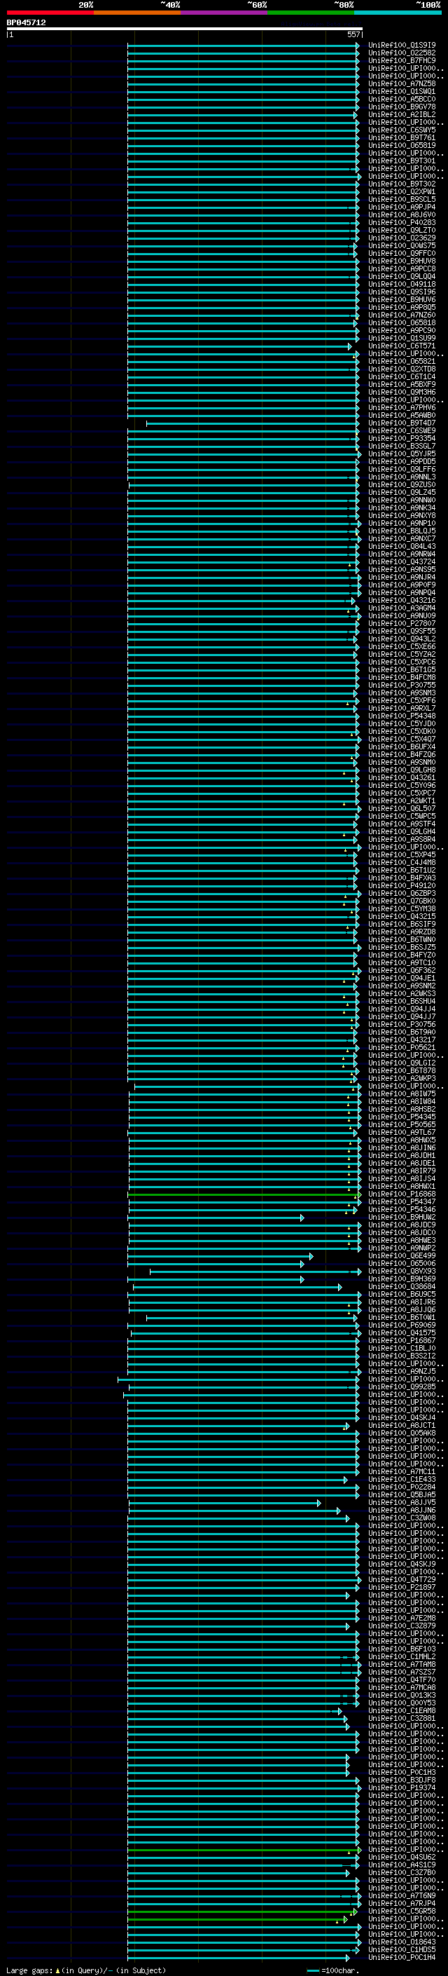Select the UniRef100_A2WKP3 label

(x=402, y=1079)
